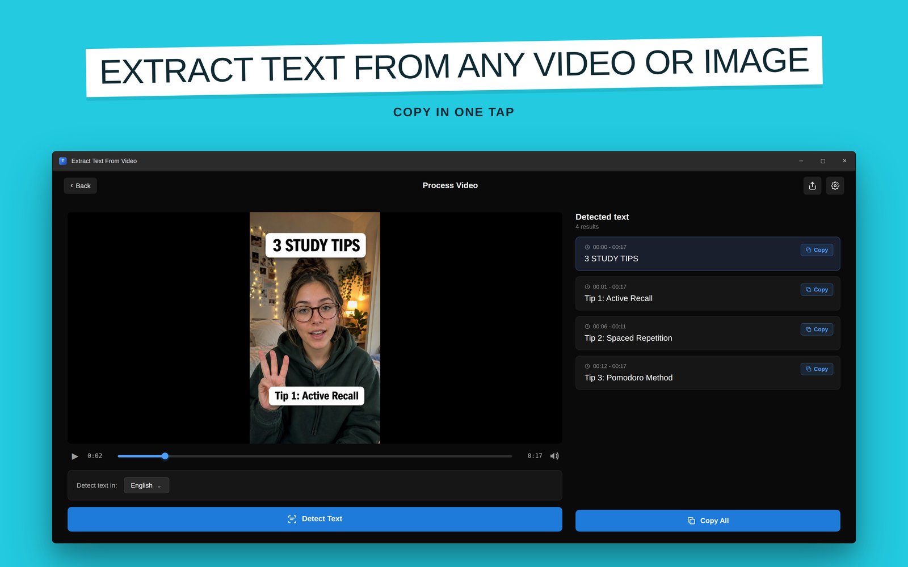Play the video with play icon
The height and width of the screenshot is (567, 908).
tap(75, 456)
